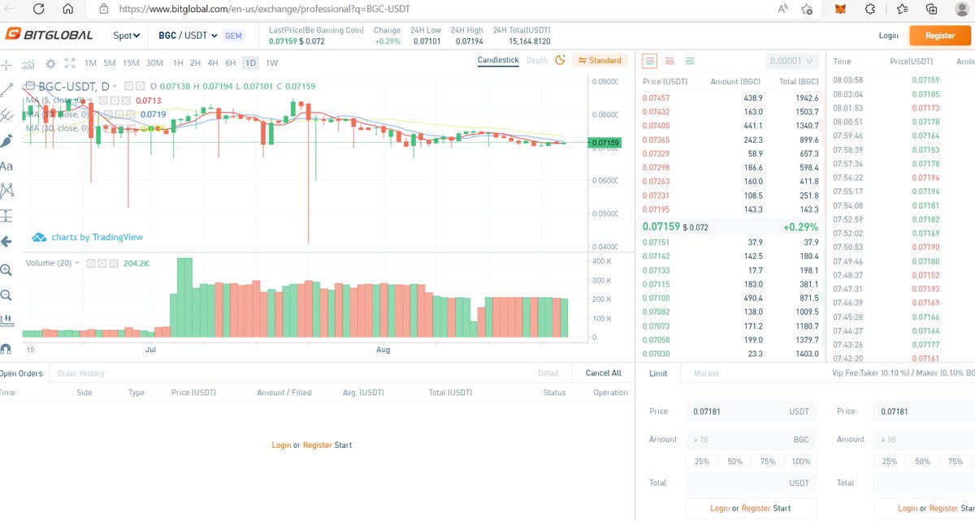Viewport: 975px width, 521px height.
Task: Click Cancel All orders button
Action: click(604, 373)
